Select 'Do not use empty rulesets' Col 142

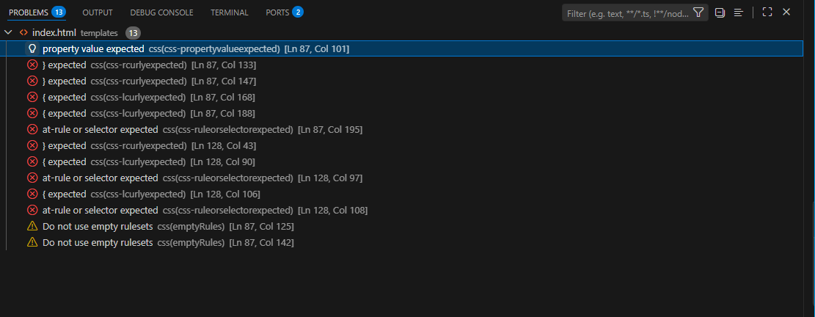[x=404, y=242]
